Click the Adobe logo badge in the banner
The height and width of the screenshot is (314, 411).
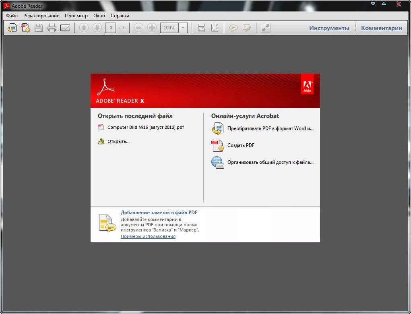[x=307, y=84]
